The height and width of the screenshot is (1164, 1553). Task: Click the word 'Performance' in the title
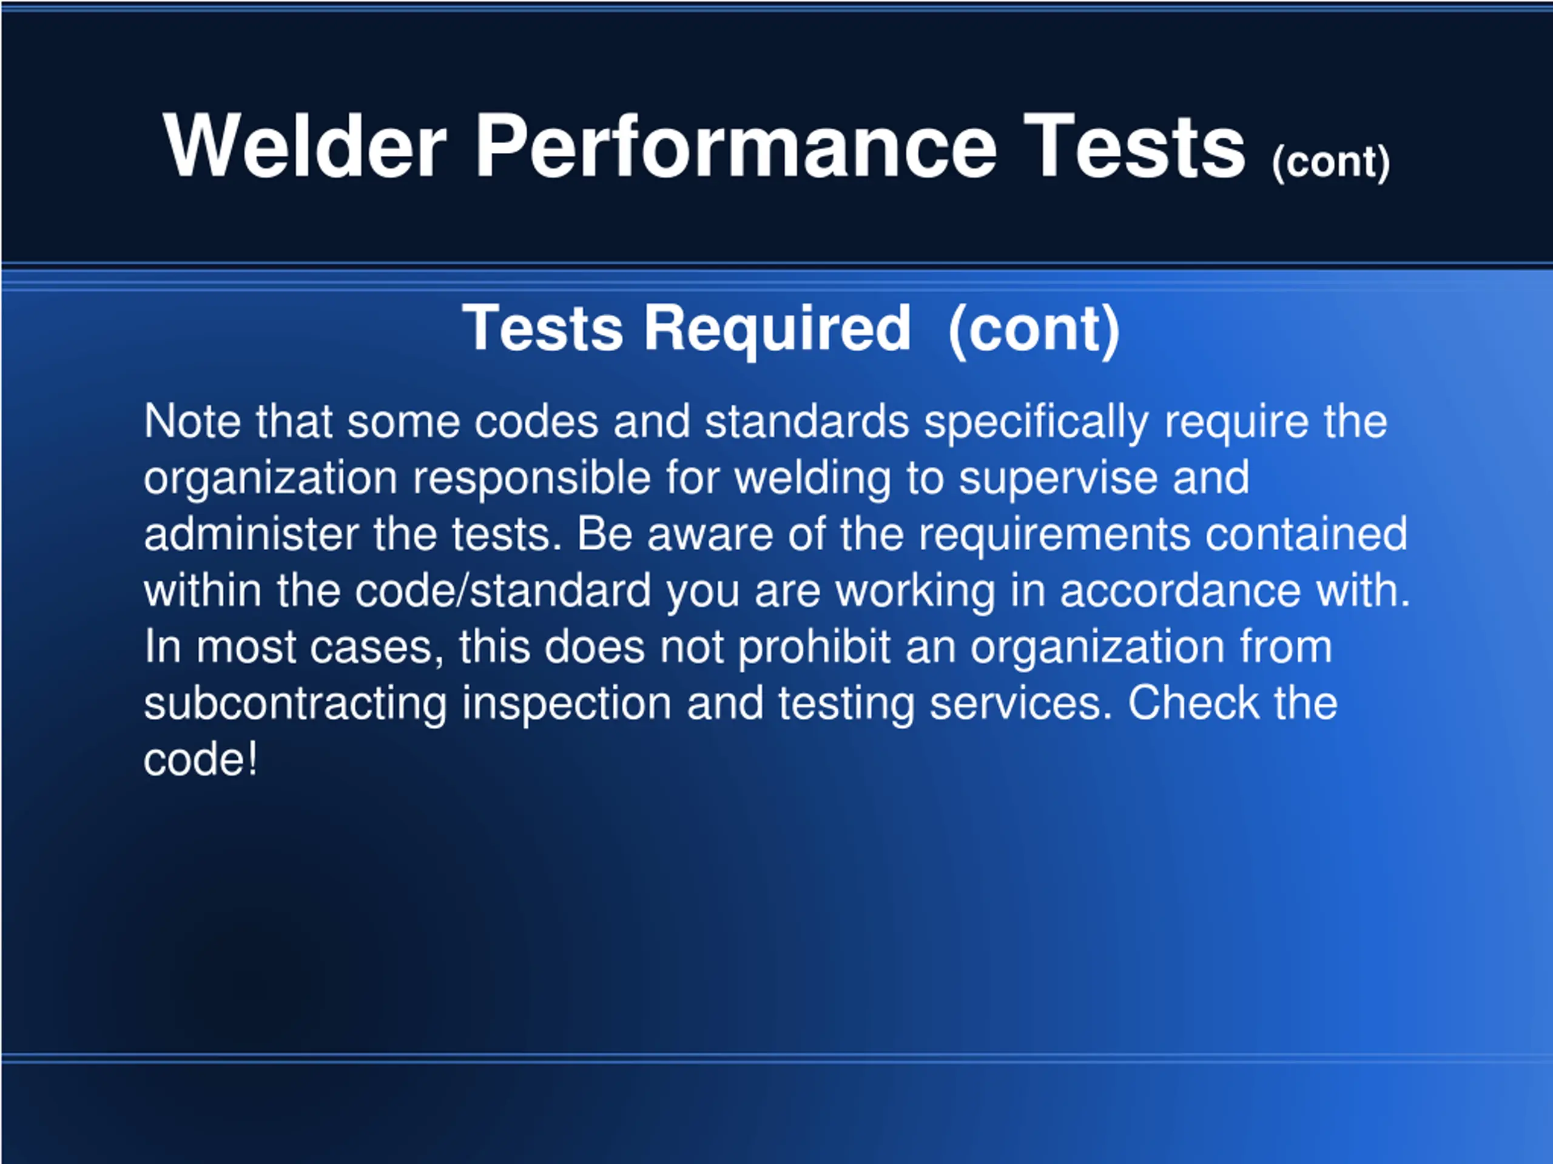coord(736,146)
